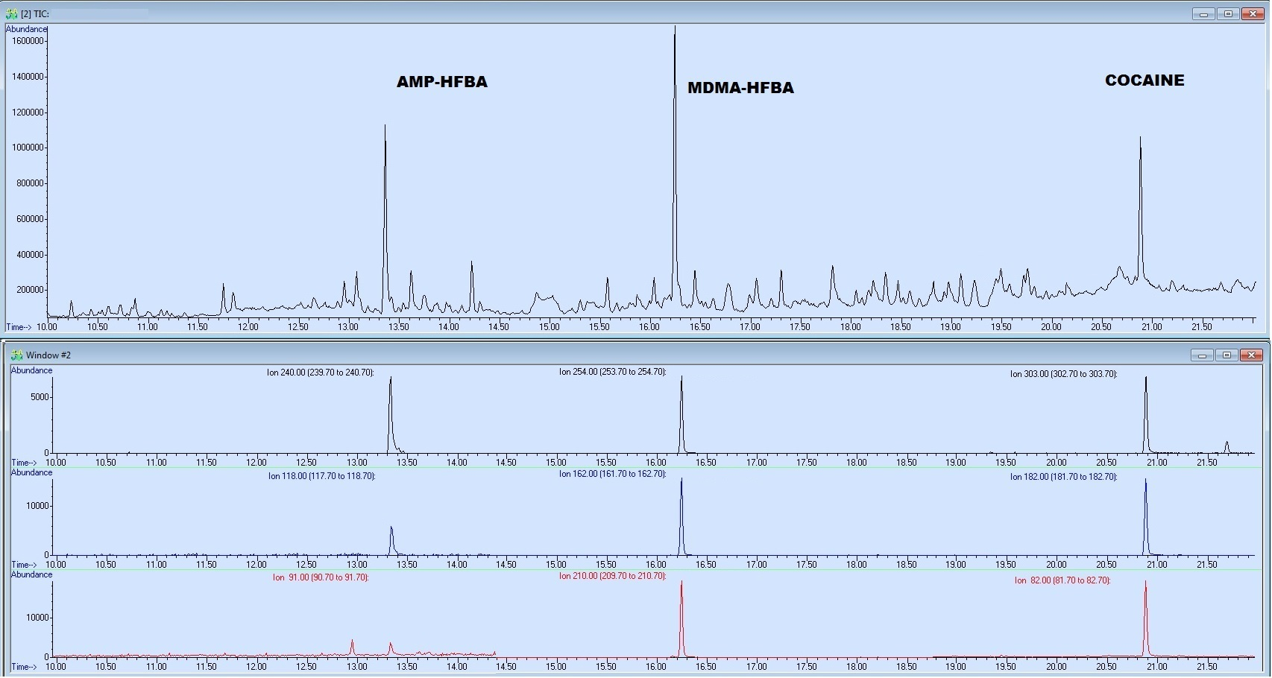Click the Time--> label in the TIC window
Screen dimensions: 1272x678
19,327
